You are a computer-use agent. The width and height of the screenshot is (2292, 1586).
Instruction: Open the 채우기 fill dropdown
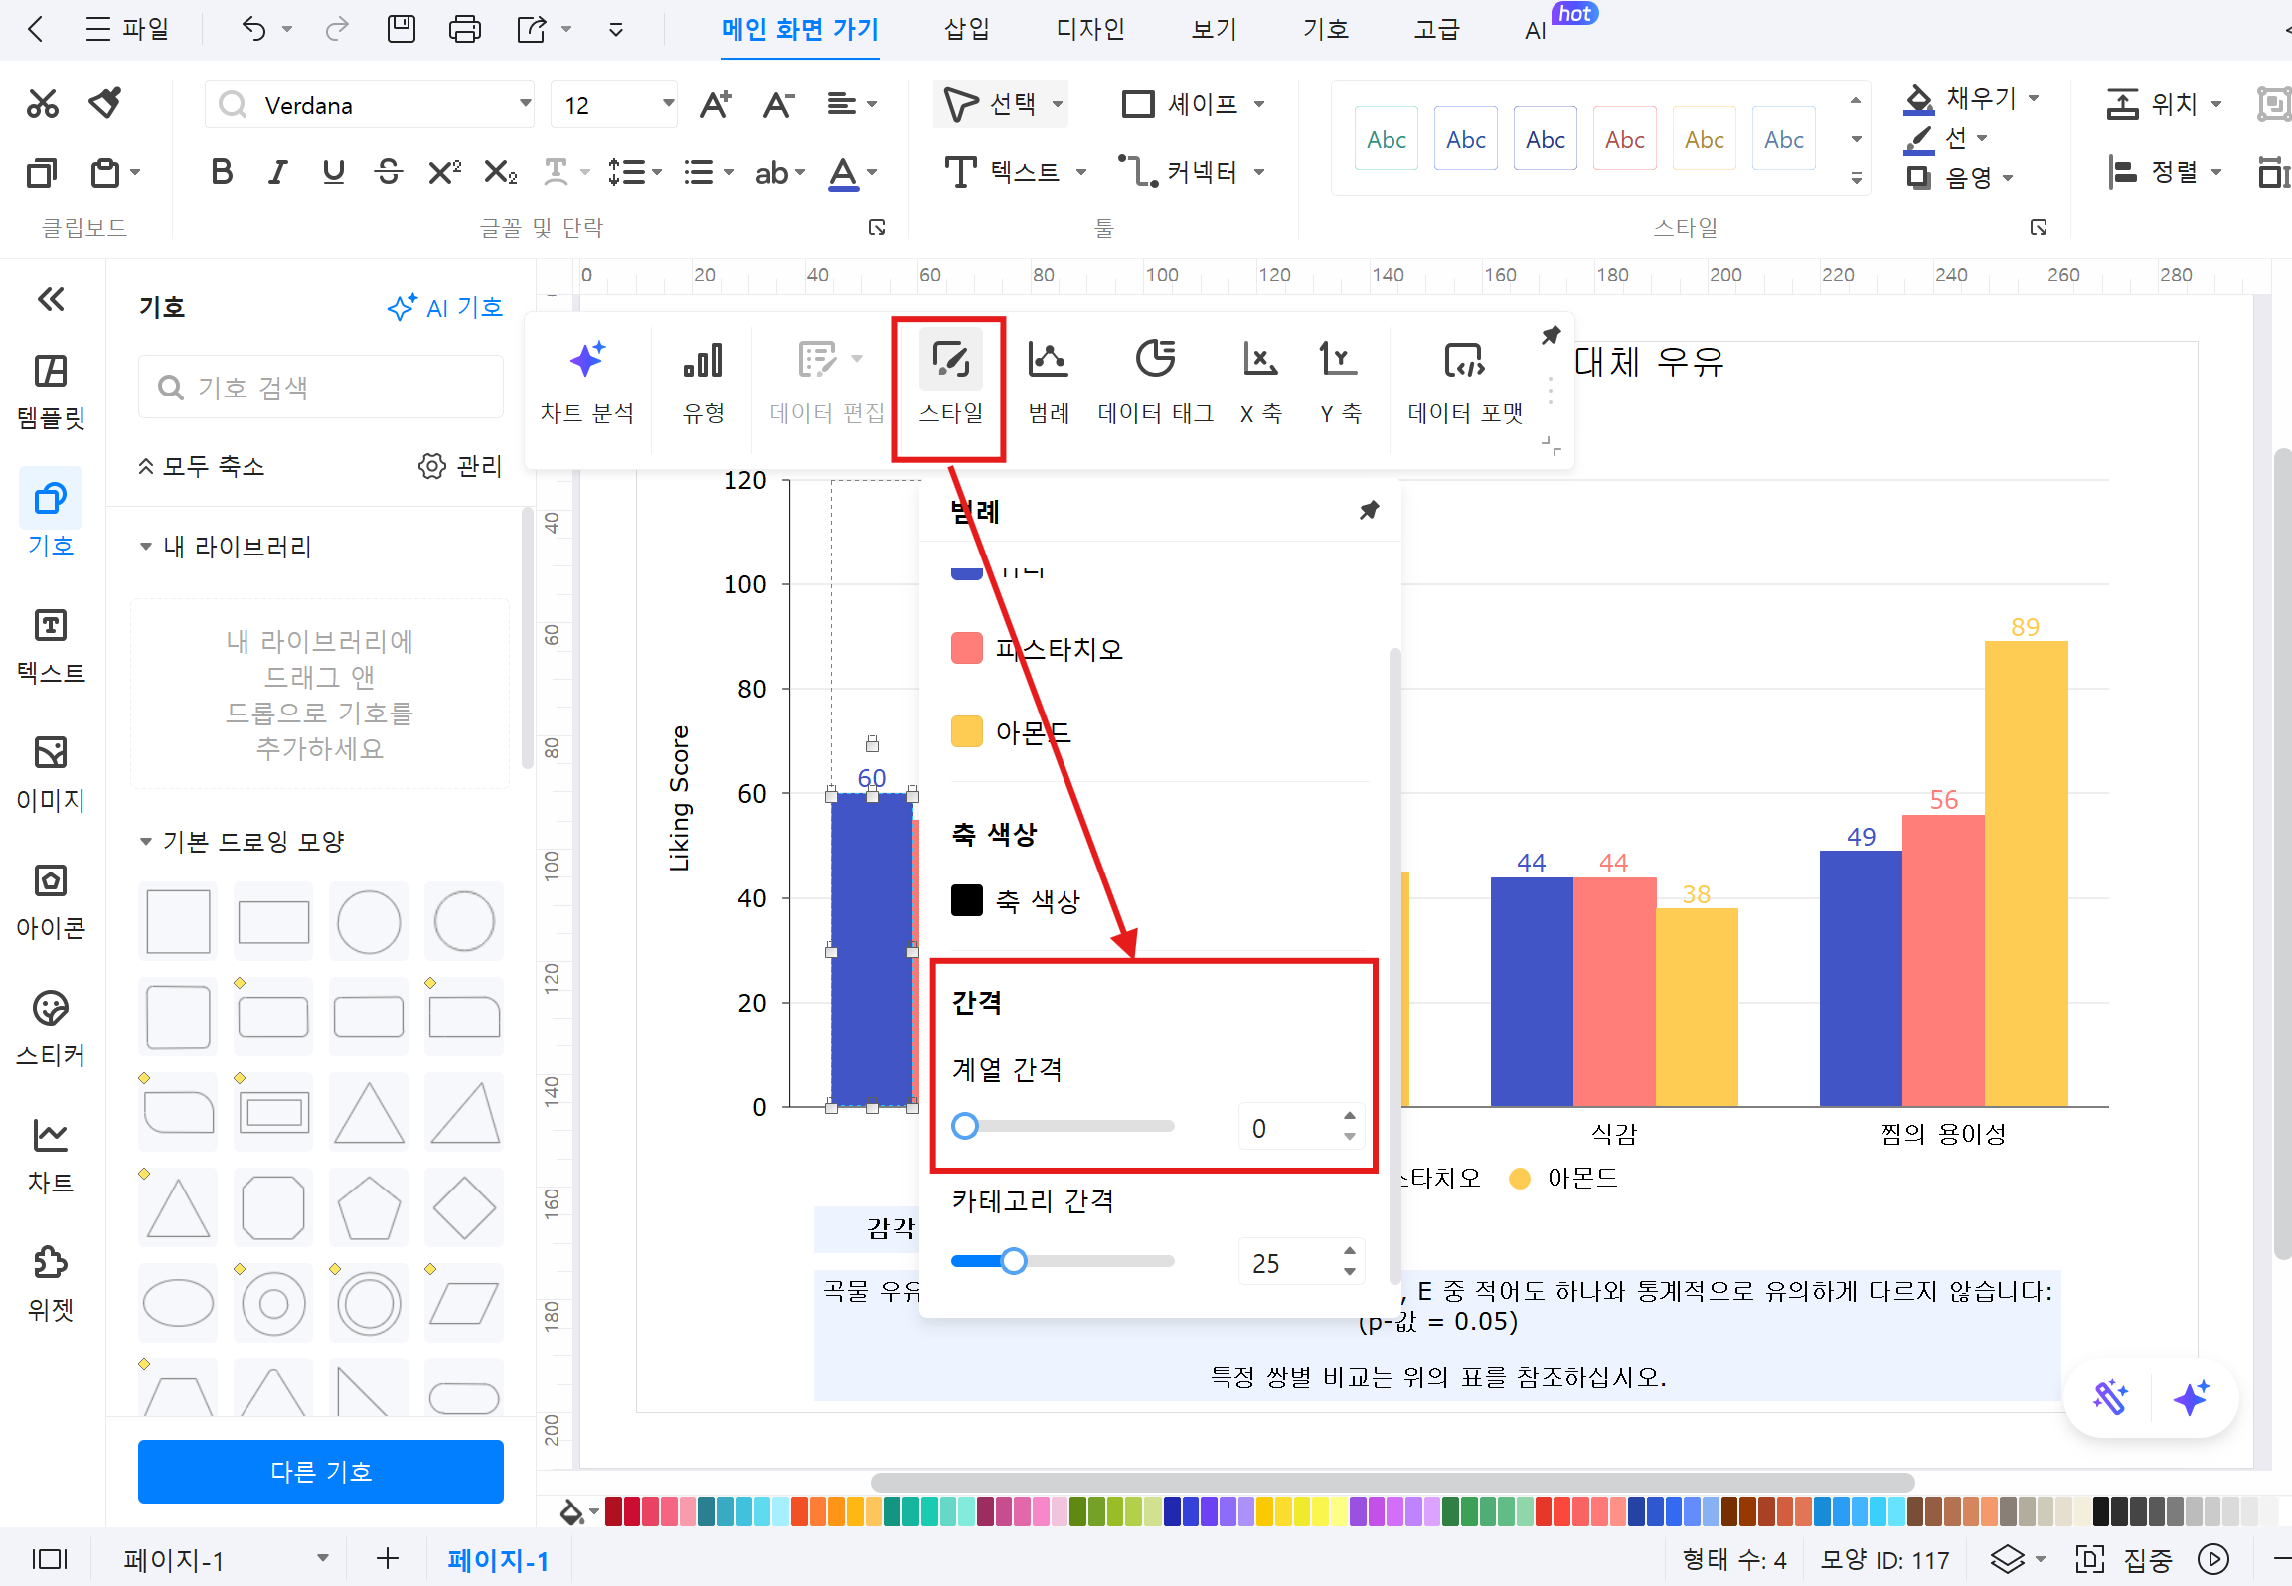[2034, 98]
